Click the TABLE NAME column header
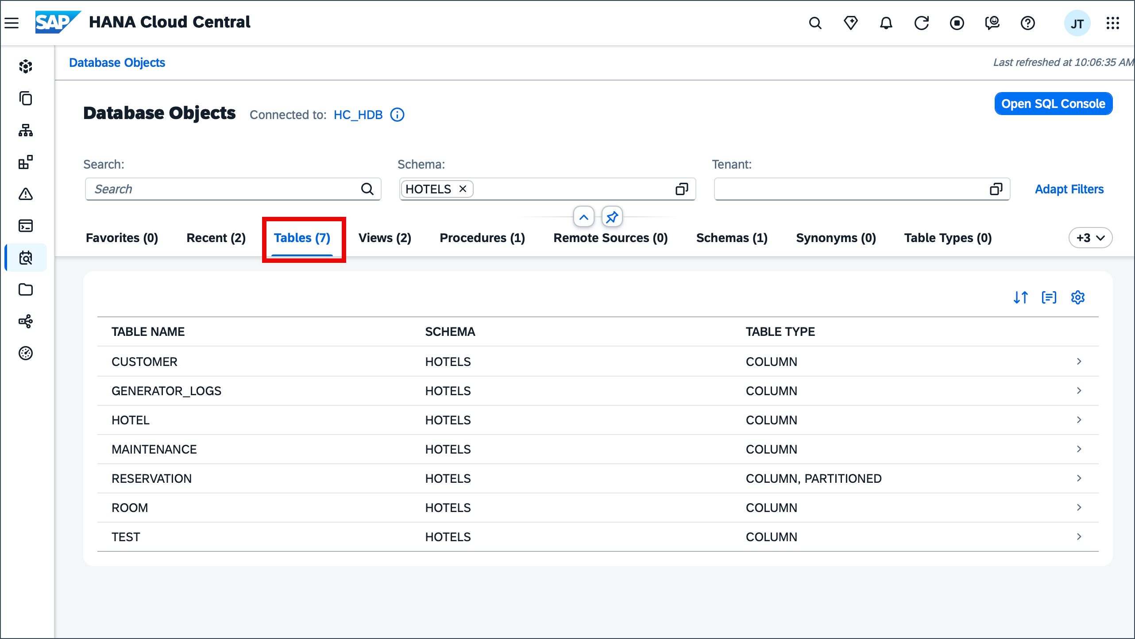Viewport: 1135px width, 639px height. click(x=148, y=332)
